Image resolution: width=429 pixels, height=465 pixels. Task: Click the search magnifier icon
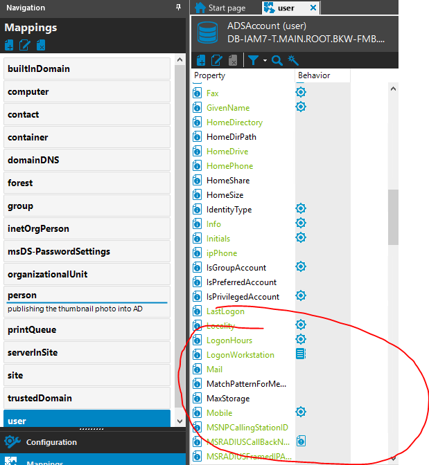click(277, 60)
